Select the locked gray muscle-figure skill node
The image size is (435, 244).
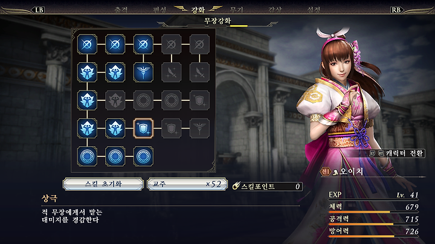(x=115, y=100)
